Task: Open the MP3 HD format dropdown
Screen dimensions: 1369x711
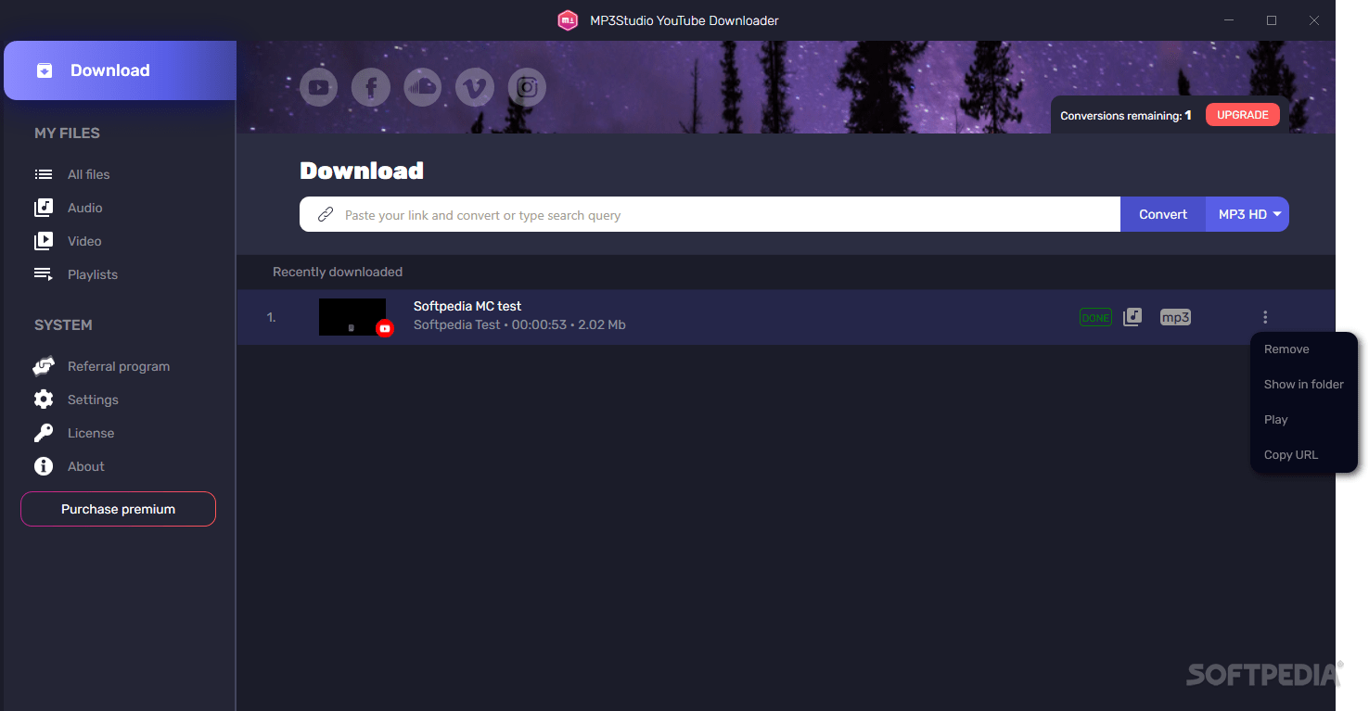Action: (1247, 213)
